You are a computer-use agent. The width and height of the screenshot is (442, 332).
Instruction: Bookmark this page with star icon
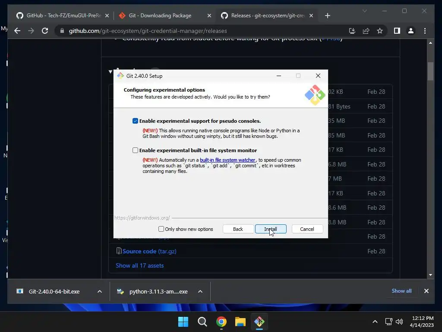380,31
